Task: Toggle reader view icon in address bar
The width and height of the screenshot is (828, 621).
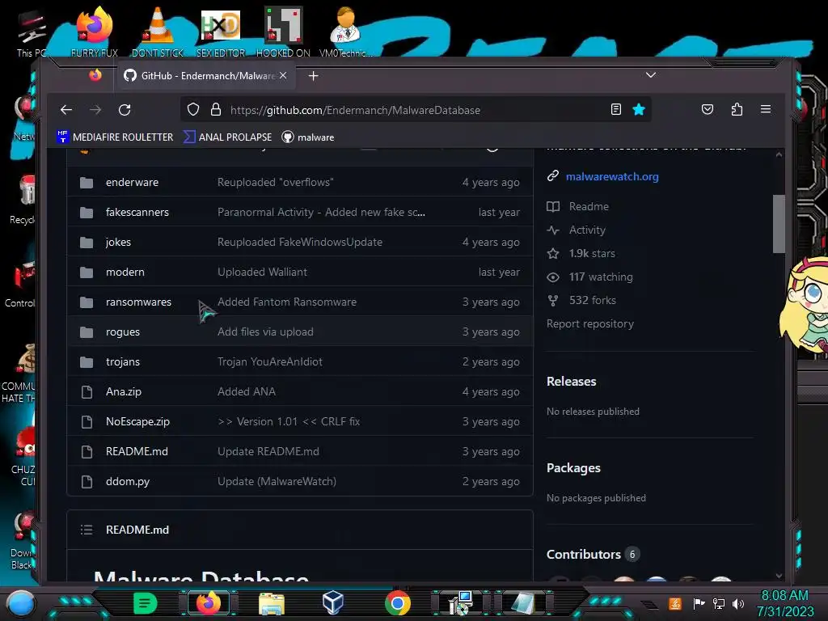Action: coord(615,109)
